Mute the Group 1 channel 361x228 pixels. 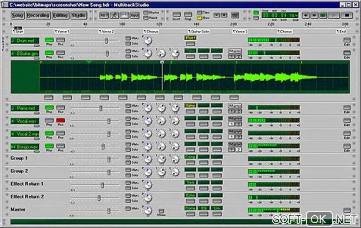128,157
